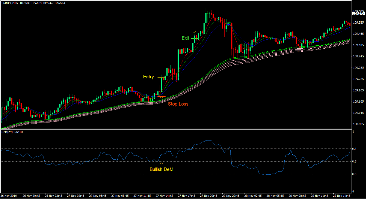
Task: Click the 109.225 price axis label
Action: 359,79
